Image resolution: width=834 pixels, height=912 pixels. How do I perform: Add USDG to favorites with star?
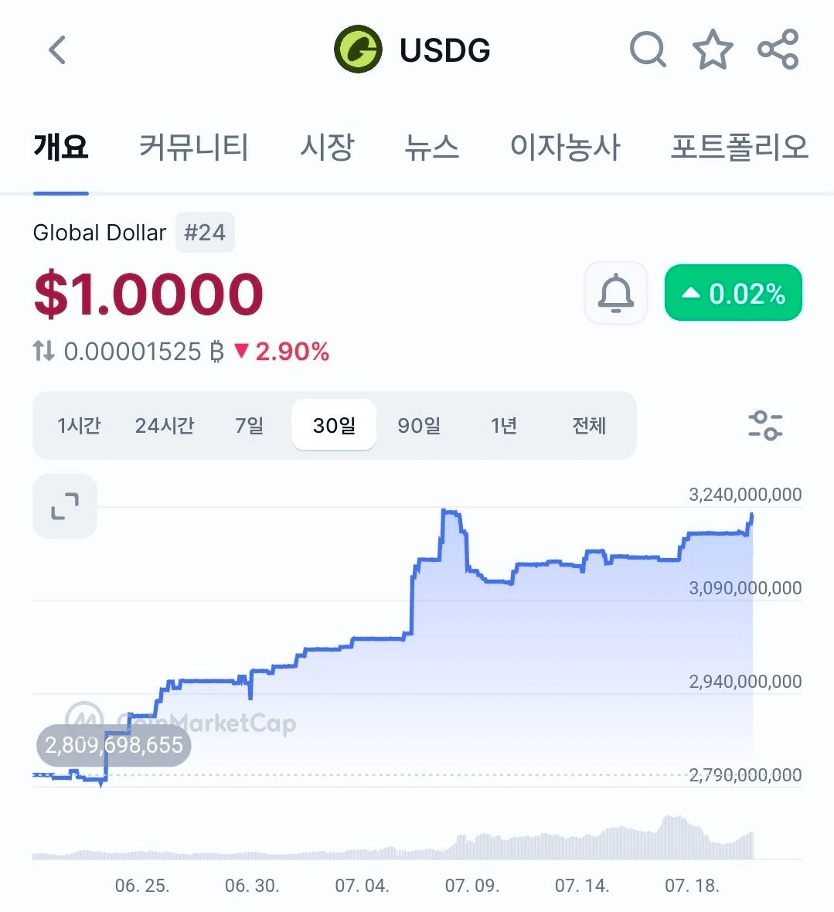713,49
